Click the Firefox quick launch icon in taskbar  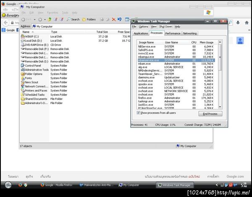(x=20, y=185)
